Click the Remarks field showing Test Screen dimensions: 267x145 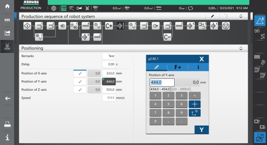coord(109,56)
